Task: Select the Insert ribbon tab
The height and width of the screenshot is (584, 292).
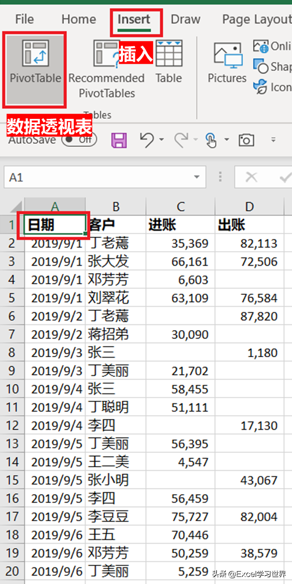Action: (x=134, y=19)
